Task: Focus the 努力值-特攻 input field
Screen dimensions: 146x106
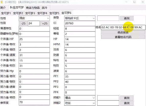Action: [x=34, y=92]
